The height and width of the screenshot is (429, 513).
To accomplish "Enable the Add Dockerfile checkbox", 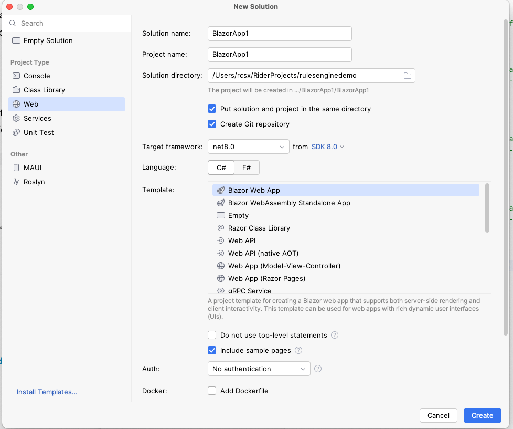I will (x=212, y=391).
